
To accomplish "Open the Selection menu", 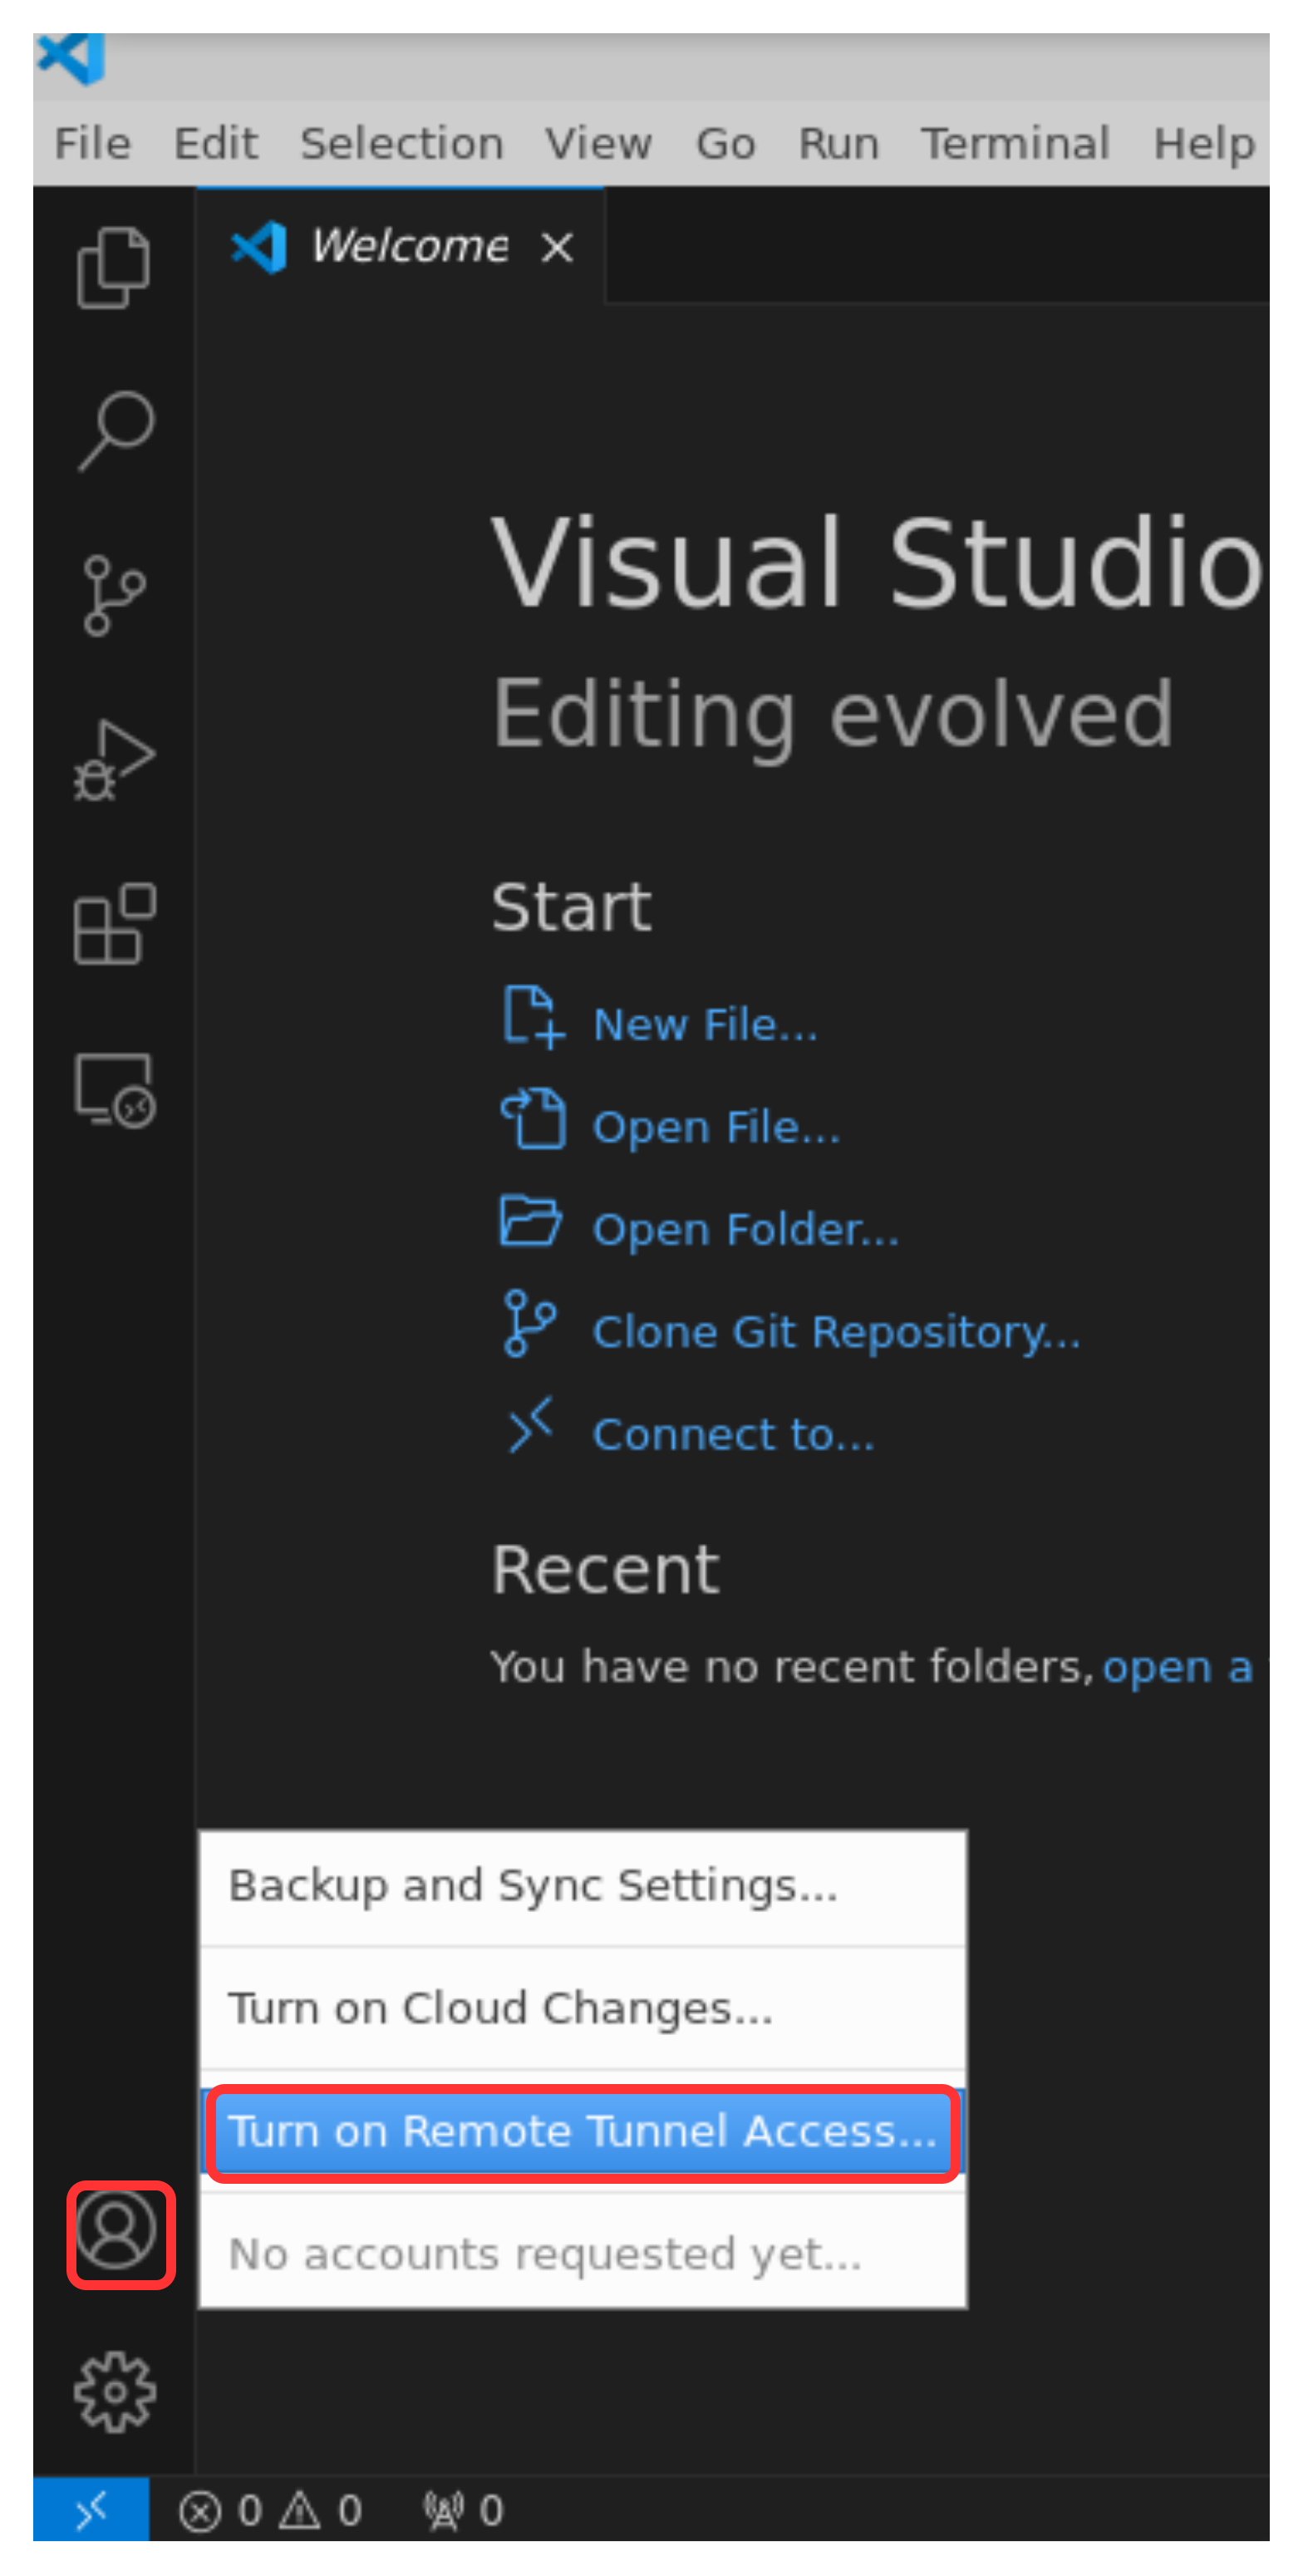I will tap(402, 144).
